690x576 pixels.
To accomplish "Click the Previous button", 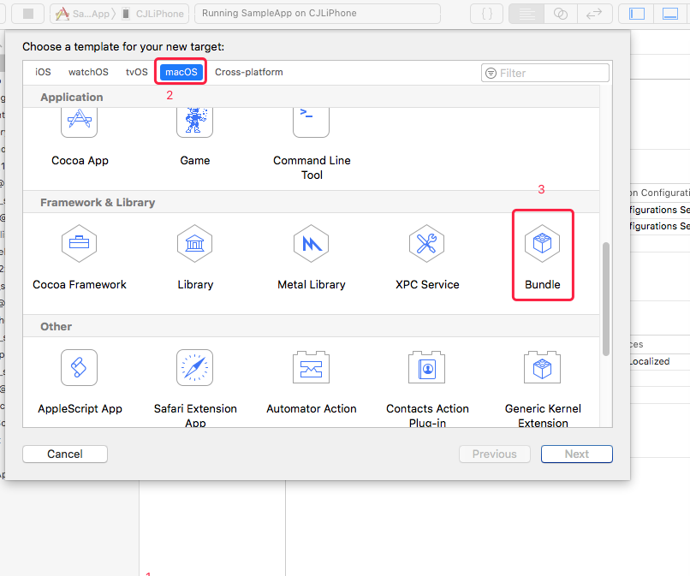I will (495, 454).
